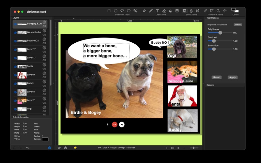Select the highlighted Effect tool
Screen dimensions: 261x163
185,11
